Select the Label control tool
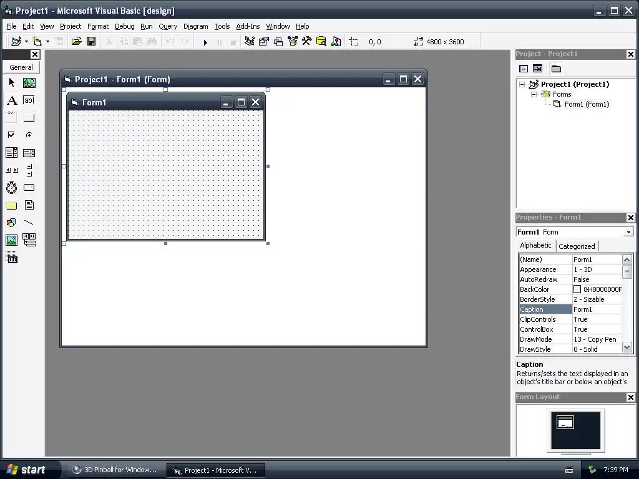 pyautogui.click(x=12, y=100)
